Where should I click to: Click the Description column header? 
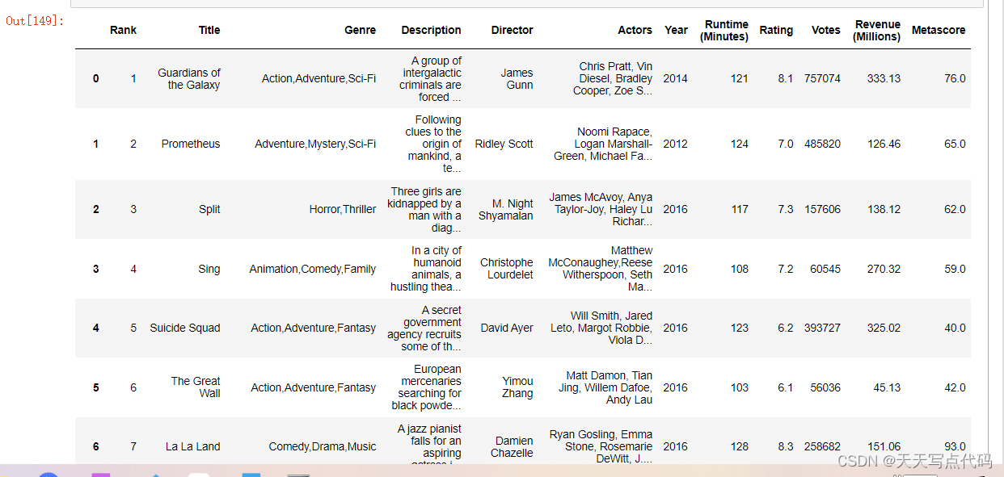click(x=431, y=30)
